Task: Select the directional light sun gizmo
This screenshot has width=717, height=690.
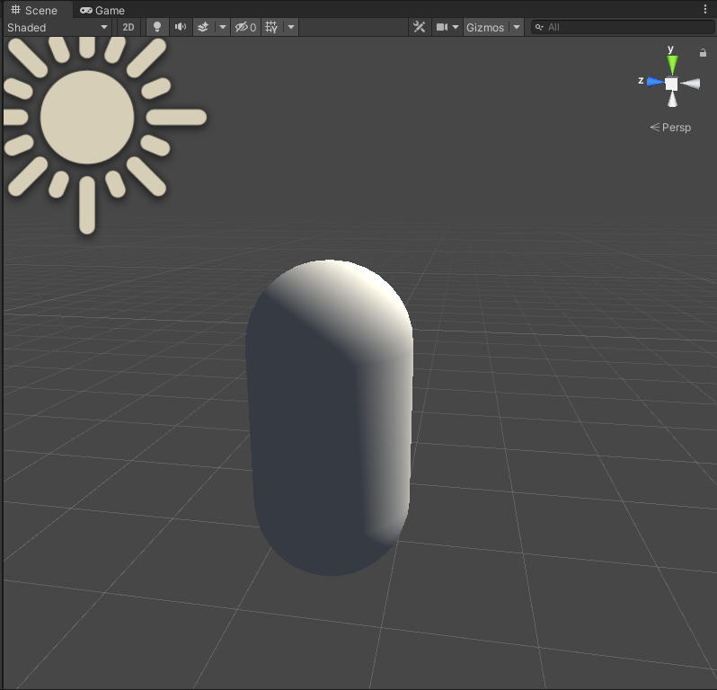Action: [x=87, y=118]
